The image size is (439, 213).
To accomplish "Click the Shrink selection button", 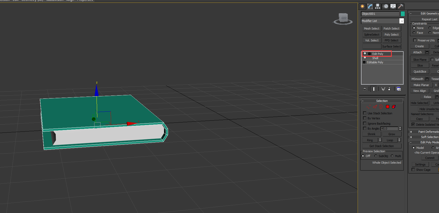I will (371, 134).
